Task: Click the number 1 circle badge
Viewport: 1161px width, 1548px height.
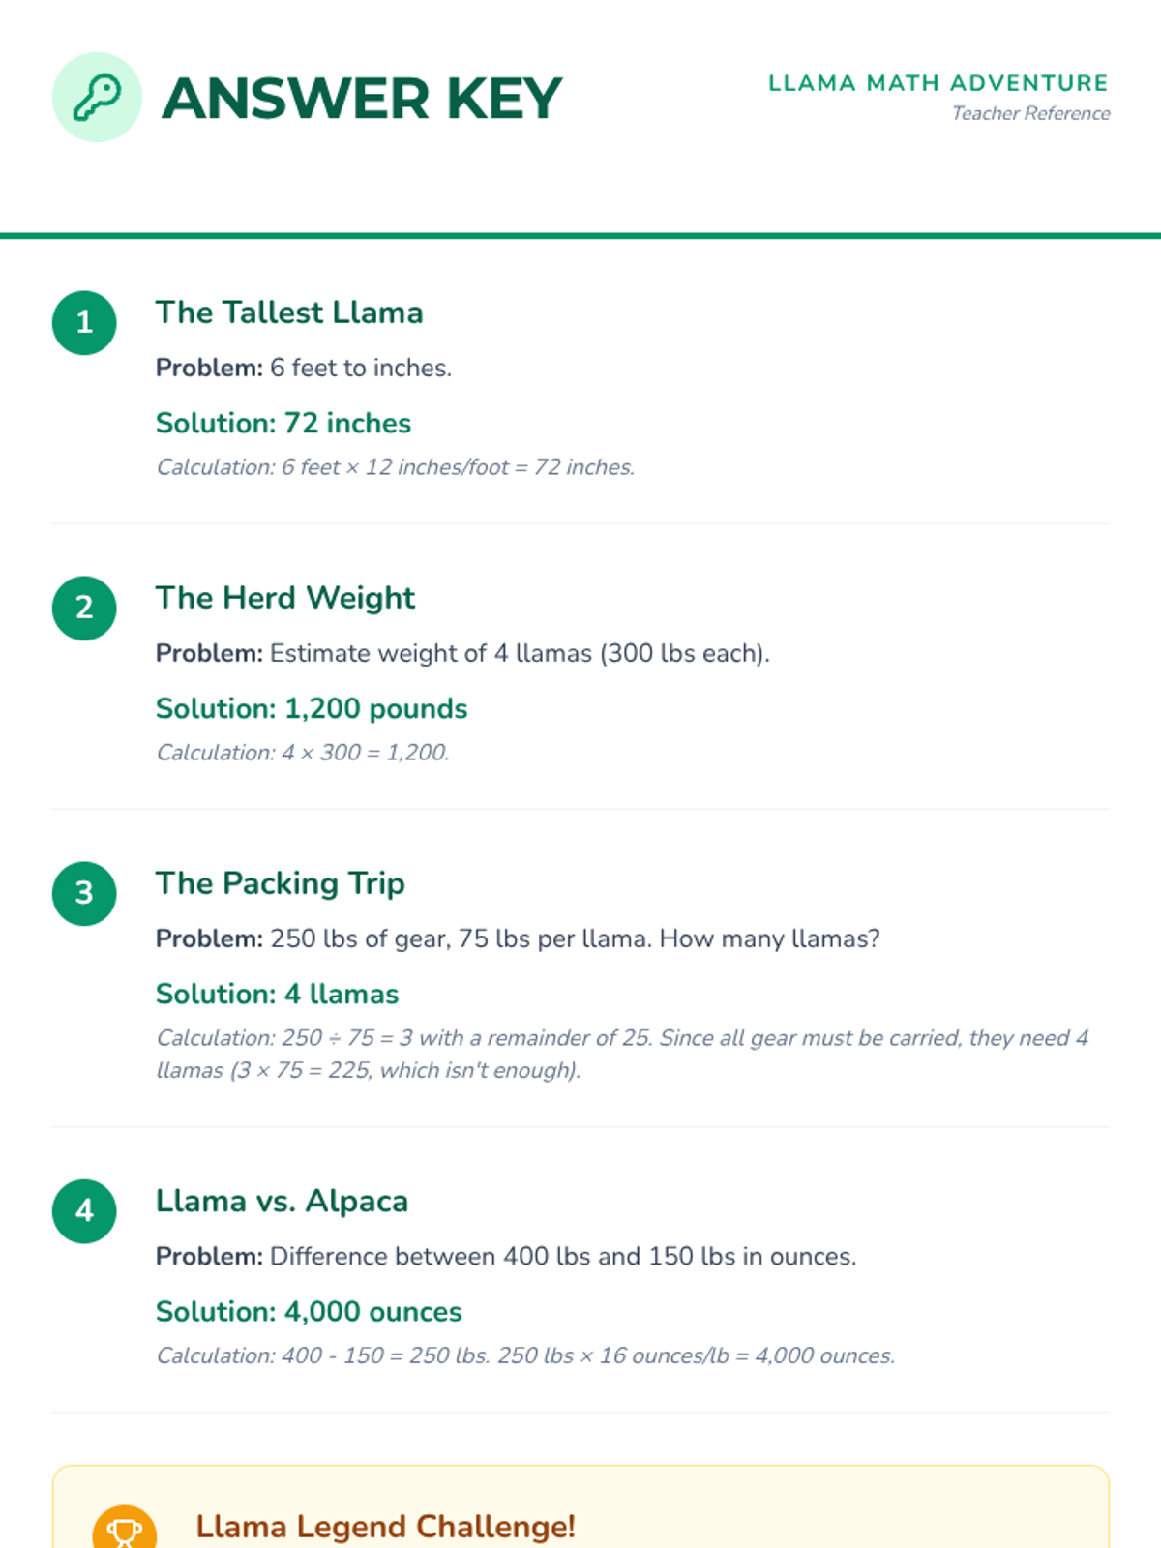Action: (x=84, y=322)
